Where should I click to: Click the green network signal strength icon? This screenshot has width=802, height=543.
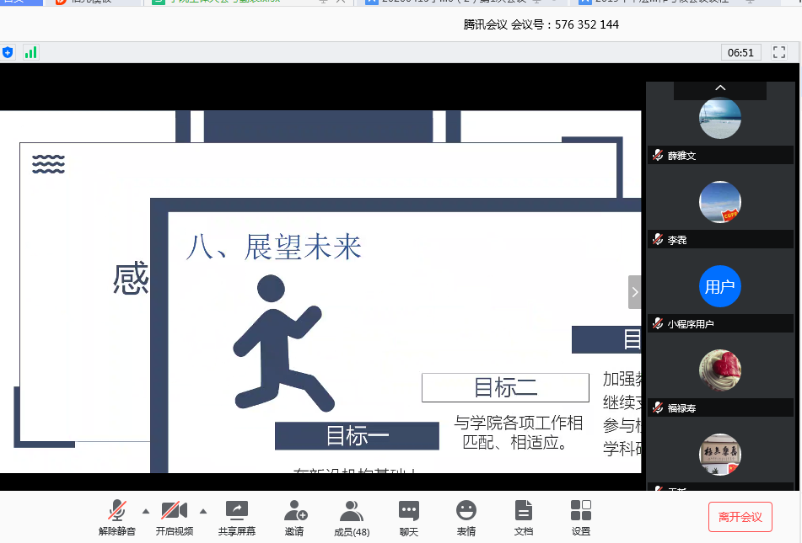30,52
